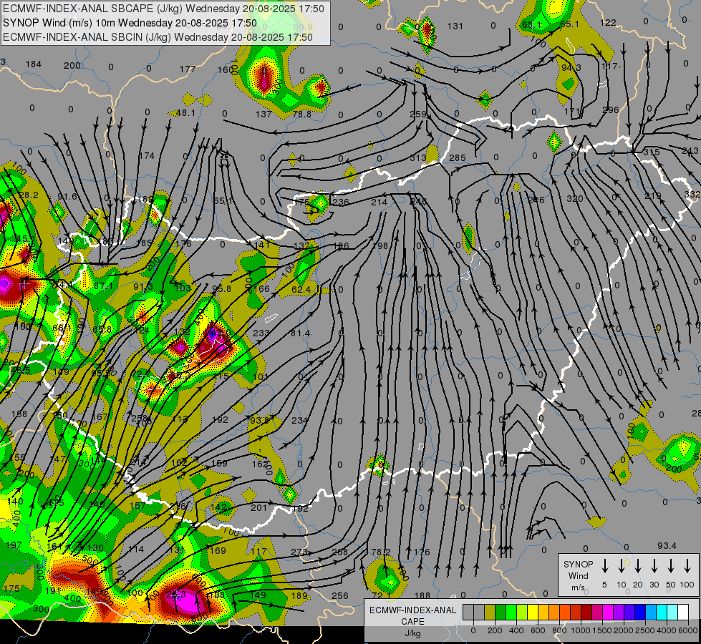Viewport: 701px width, 644px height.
Task: Click the map value 315
Action: pyautogui.click(x=652, y=152)
